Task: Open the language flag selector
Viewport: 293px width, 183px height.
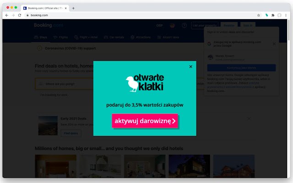Action: tap(172, 26)
